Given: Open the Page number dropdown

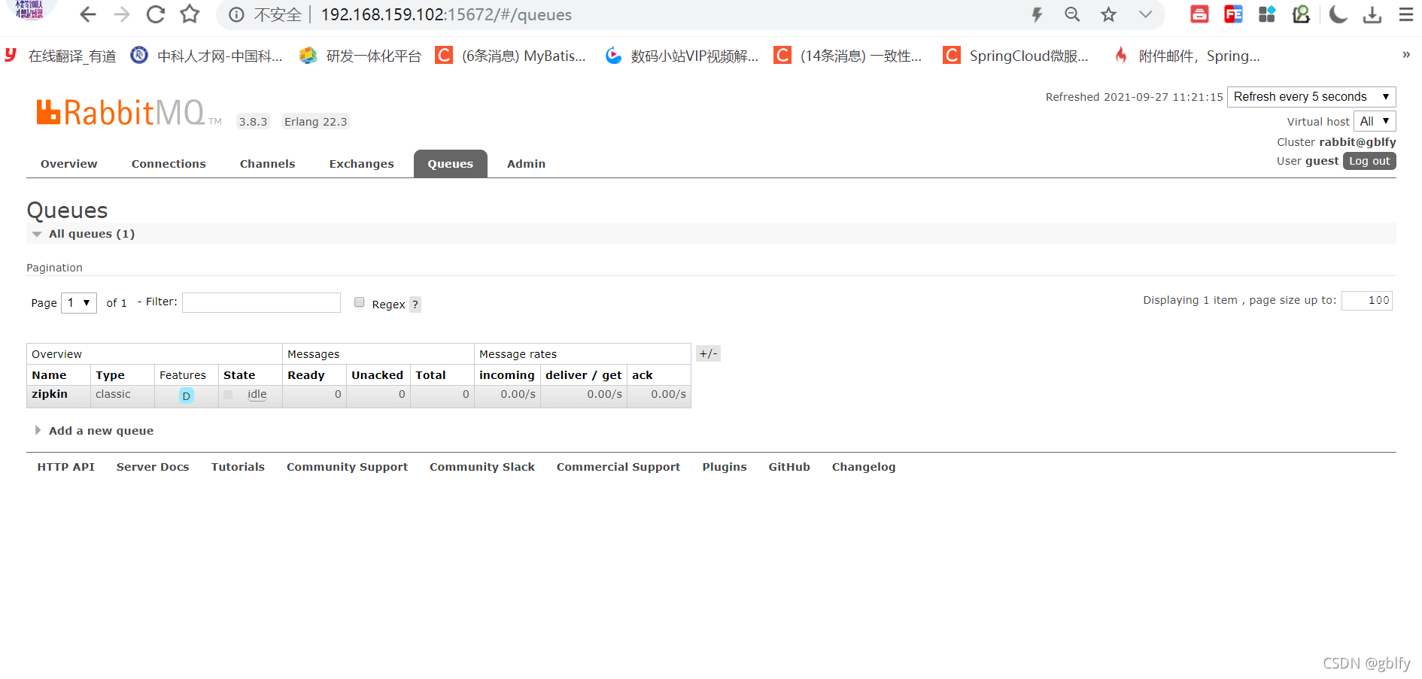Looking at the screenshot, I should [x=79, y=303].
